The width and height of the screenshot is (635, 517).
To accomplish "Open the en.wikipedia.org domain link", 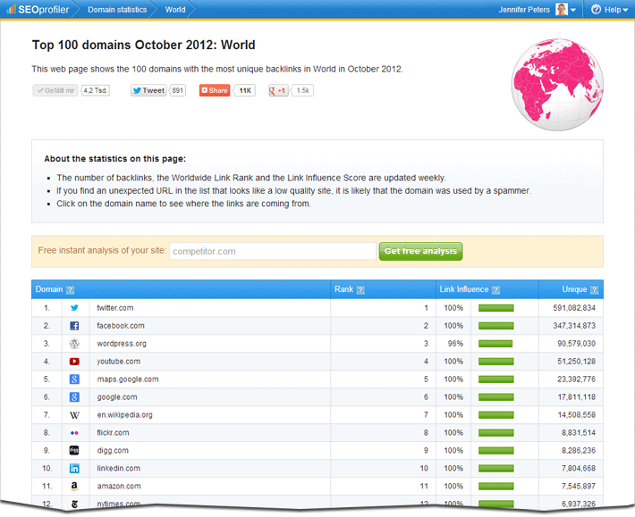I will pyautogui.click(x=124, y=414).
